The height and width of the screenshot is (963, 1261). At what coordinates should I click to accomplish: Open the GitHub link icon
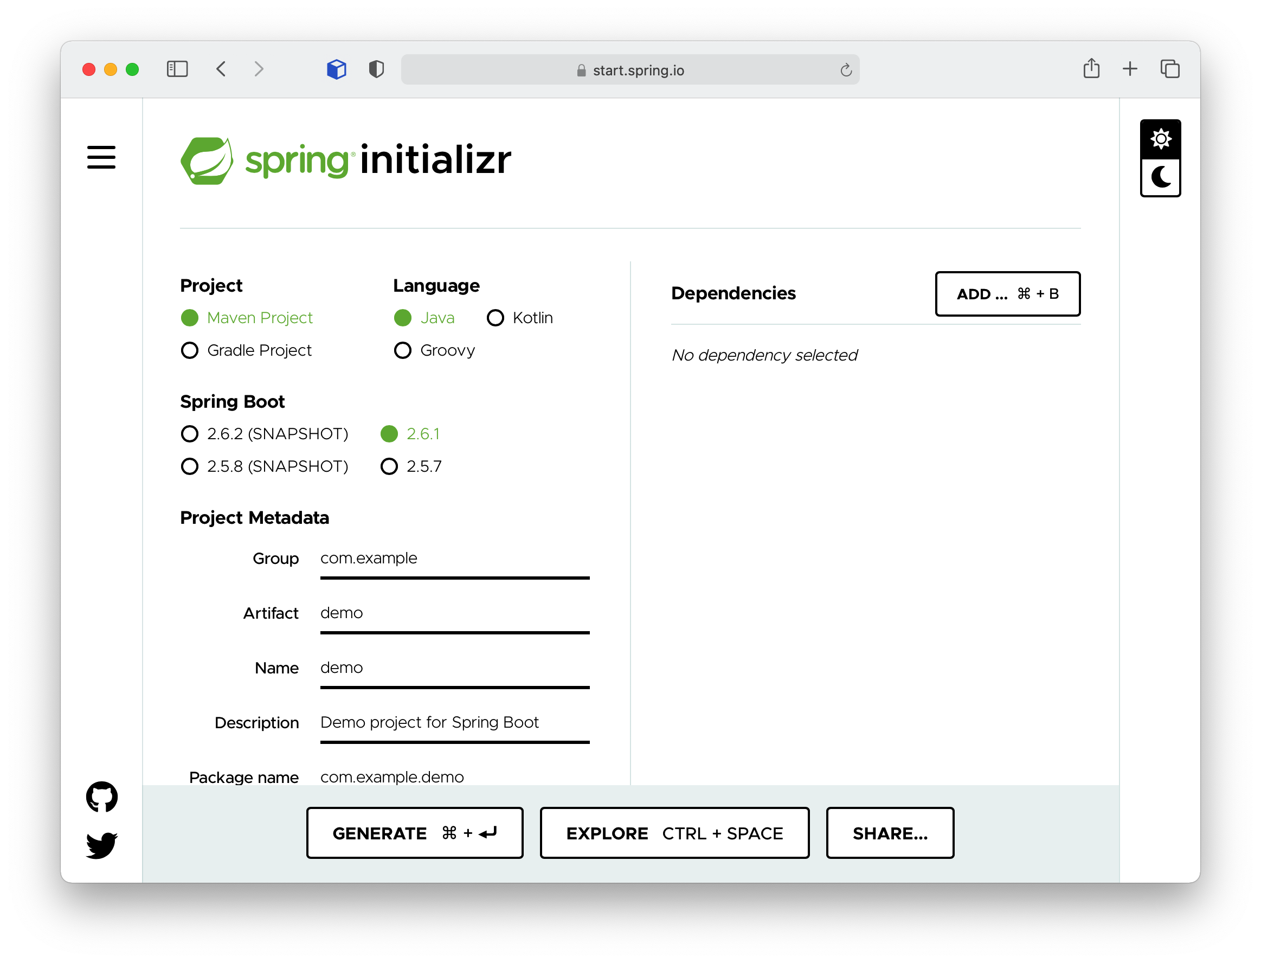101,796
